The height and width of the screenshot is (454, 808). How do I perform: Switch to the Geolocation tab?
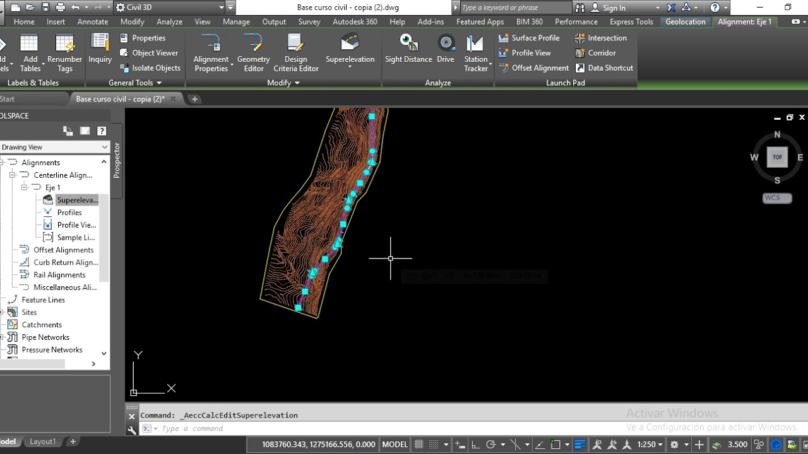tap(685, 21)
